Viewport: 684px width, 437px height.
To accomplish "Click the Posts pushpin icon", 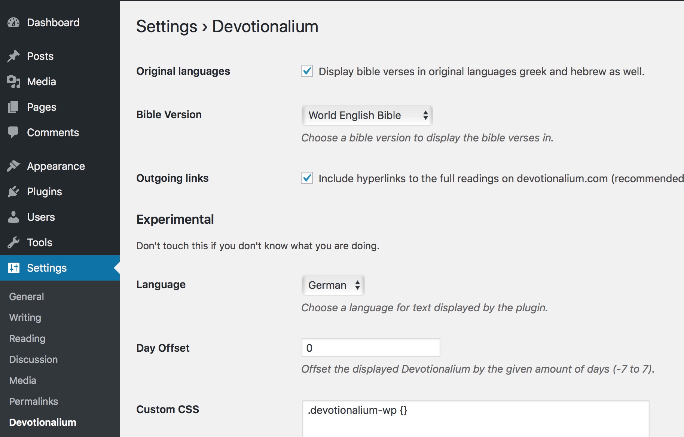I will pyautogui.click(x=13, y=56).
